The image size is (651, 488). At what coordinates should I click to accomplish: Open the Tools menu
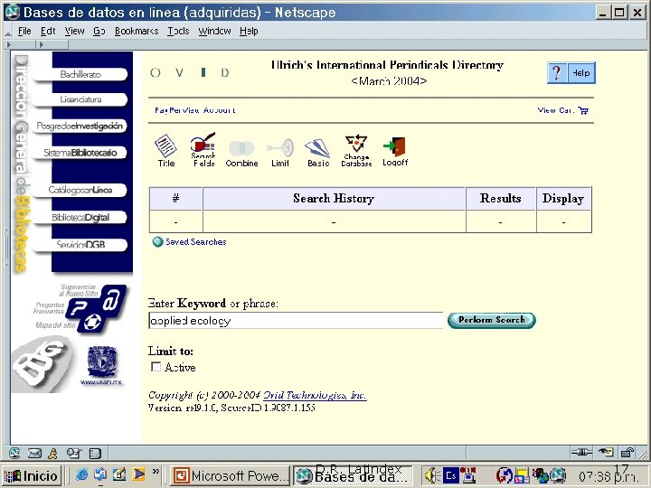click(x=178, y=31)
